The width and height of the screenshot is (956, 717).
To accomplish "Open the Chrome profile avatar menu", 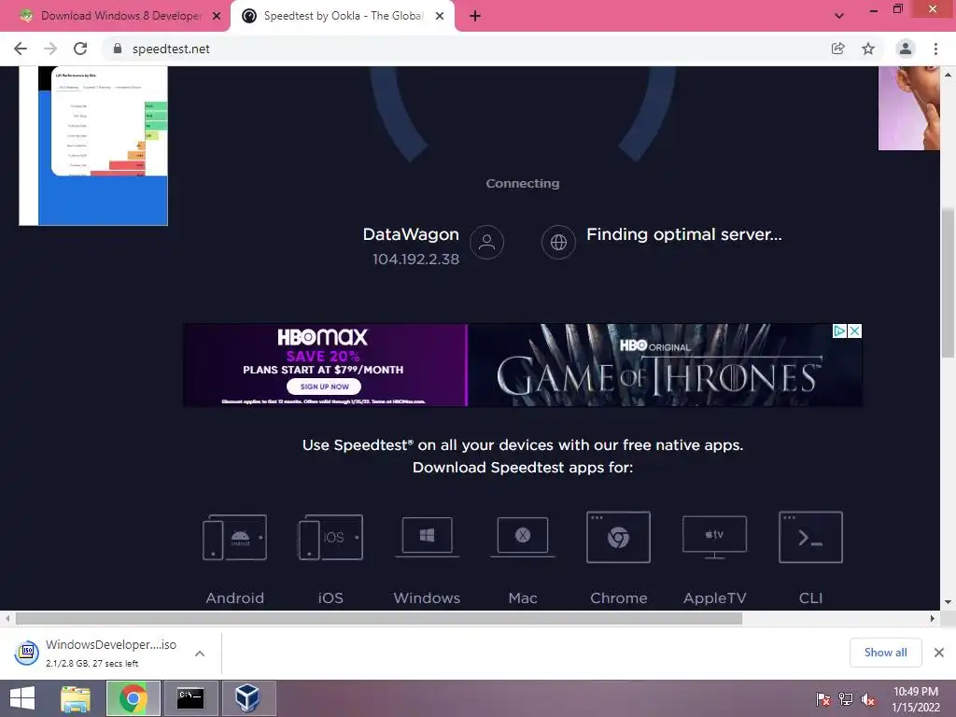I will pos(906,49).
